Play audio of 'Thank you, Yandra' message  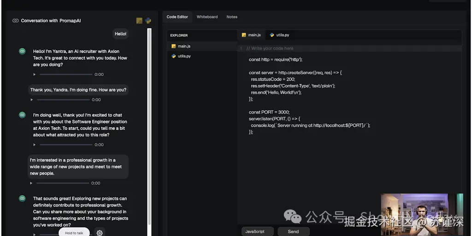pyautogui.click(x=32, y=100)
